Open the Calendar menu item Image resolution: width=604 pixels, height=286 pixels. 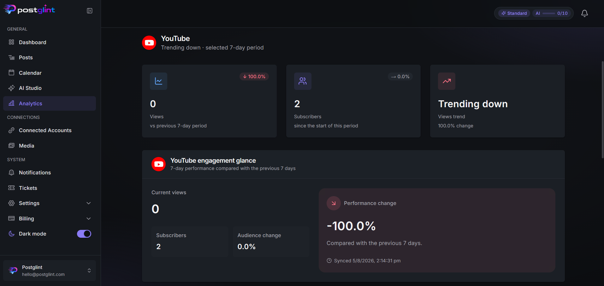pos(50,73)
